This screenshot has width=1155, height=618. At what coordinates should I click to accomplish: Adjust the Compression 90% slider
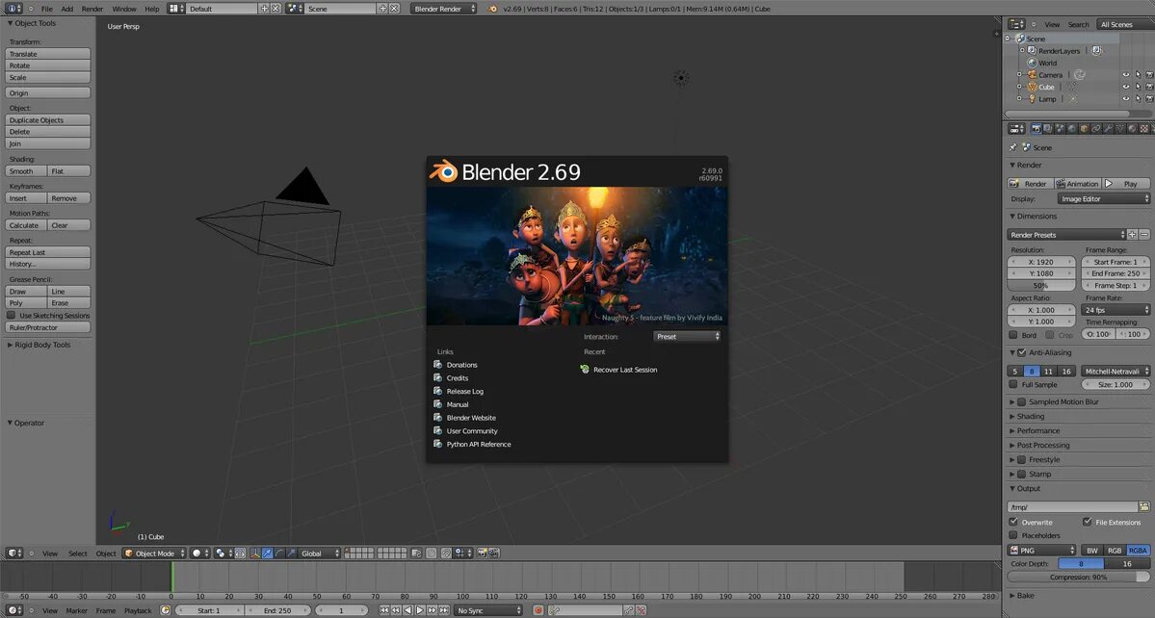pyautogui.click(x=1078, y=577)
